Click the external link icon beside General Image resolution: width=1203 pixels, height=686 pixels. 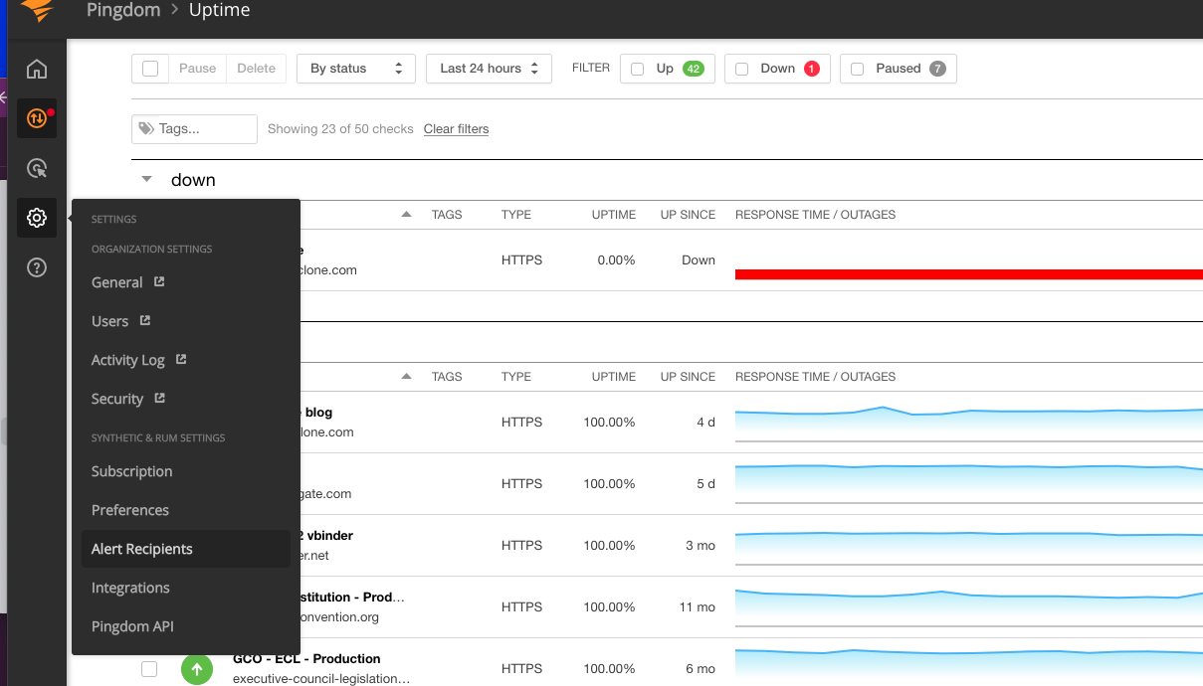tap(159, 281)
